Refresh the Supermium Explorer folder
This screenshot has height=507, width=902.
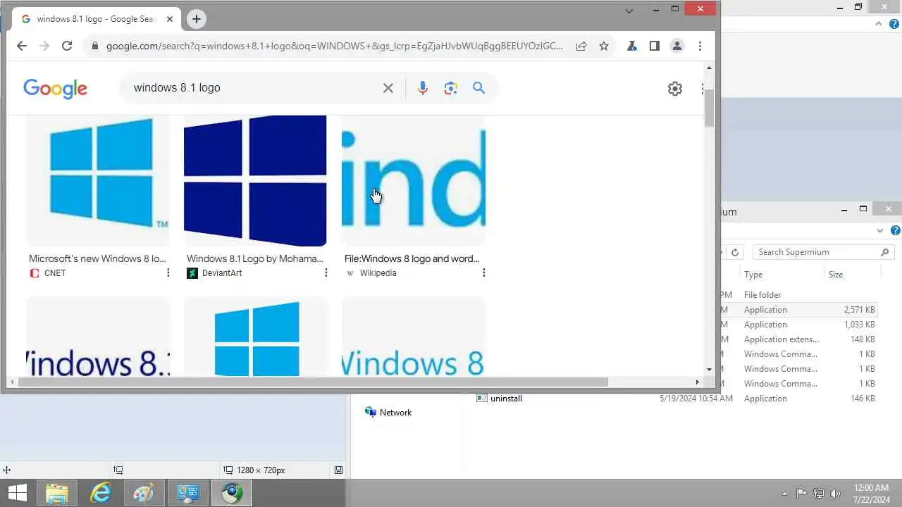[x=735, y=252]
